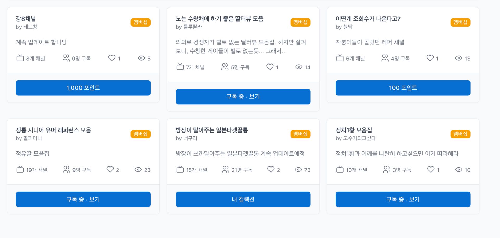Screen dimensions: 500x238
Task: Click the eye views icon on 이딴게 조회수가 나온다고?
Action: click(x=459, y=58)
